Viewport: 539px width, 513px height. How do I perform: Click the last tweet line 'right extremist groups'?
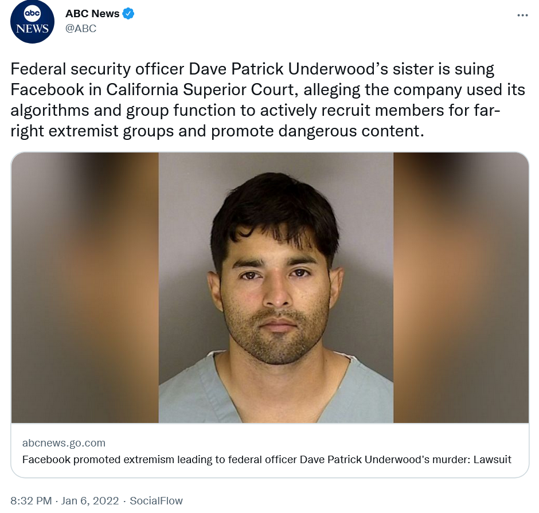click(217, 131)
